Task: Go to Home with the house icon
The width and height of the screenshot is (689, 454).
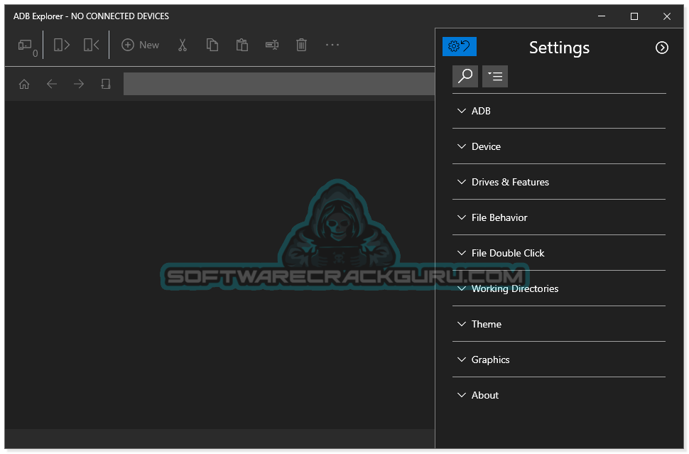Action: [24, 84]
